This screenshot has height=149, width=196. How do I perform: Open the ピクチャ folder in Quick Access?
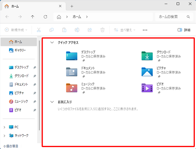[161, 72]
